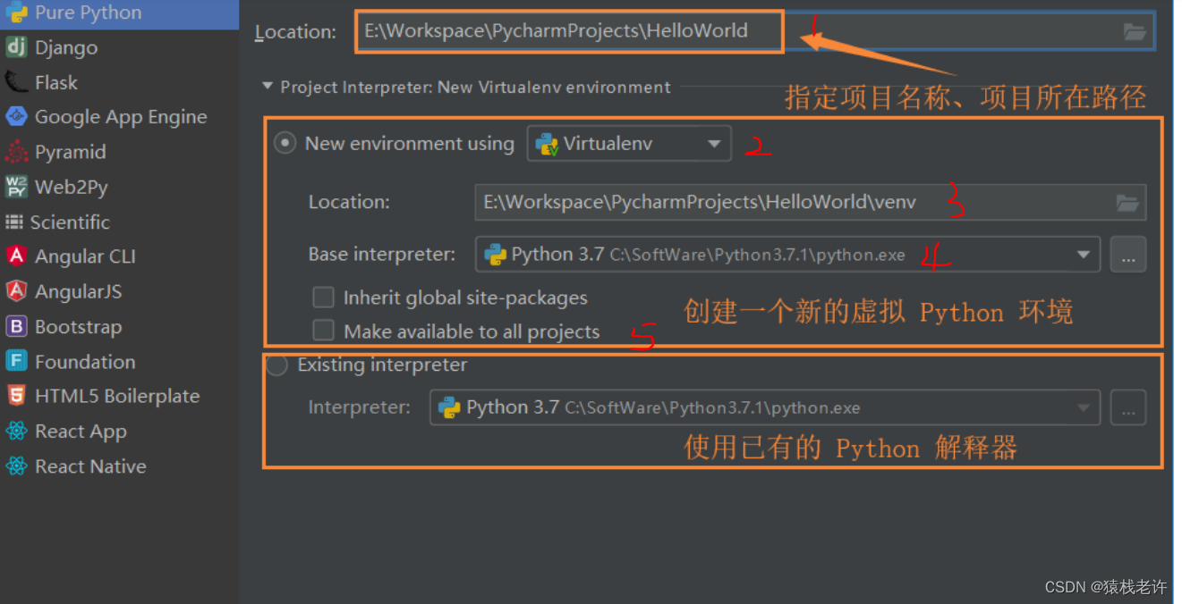Screen dimensions: 1182x604
Task: Collapse the Project Interpreter section
Action: (x=268, y=87)
